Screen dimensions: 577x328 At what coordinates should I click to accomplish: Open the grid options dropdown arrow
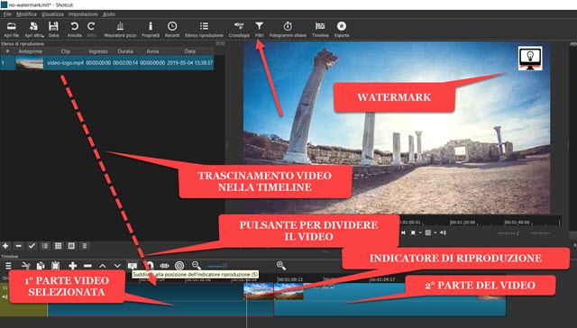click(435, 232)
